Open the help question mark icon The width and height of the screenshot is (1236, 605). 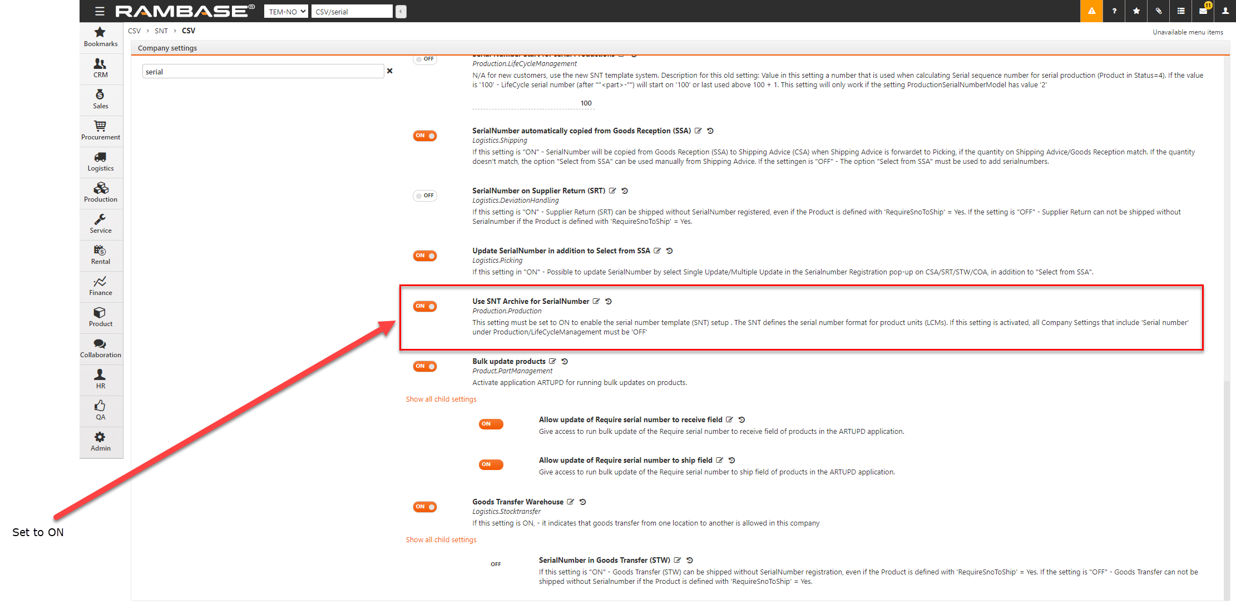1114,11
